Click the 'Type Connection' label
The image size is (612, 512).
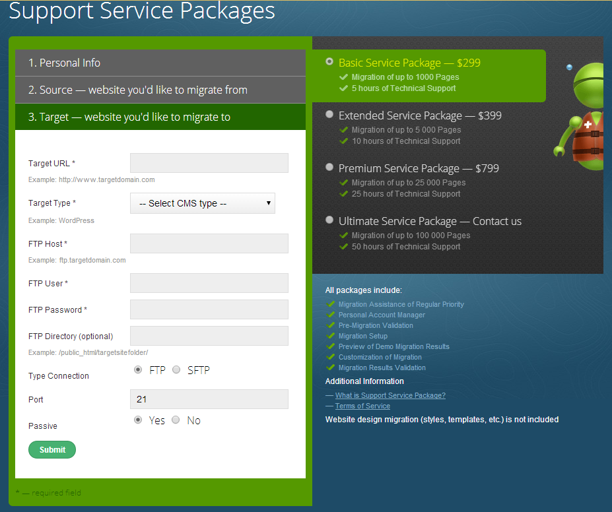click(59, 376)
